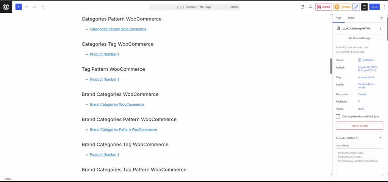388x182 pixels.
Task: Click the editor content vertical scrollbar thumb
Action: pyautogui.click(x=331, y=66)
